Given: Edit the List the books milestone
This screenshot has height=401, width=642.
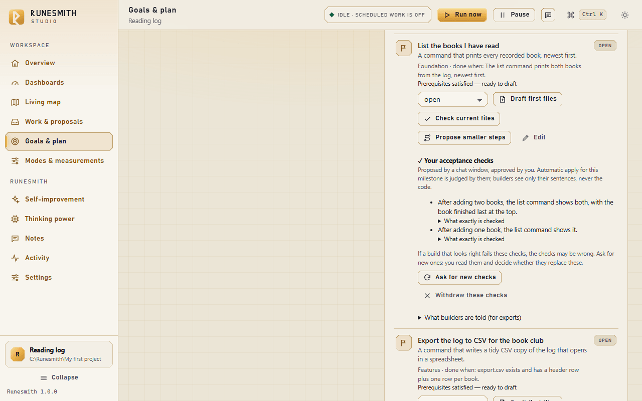Looking at the screenshot, I should point(534,138).
